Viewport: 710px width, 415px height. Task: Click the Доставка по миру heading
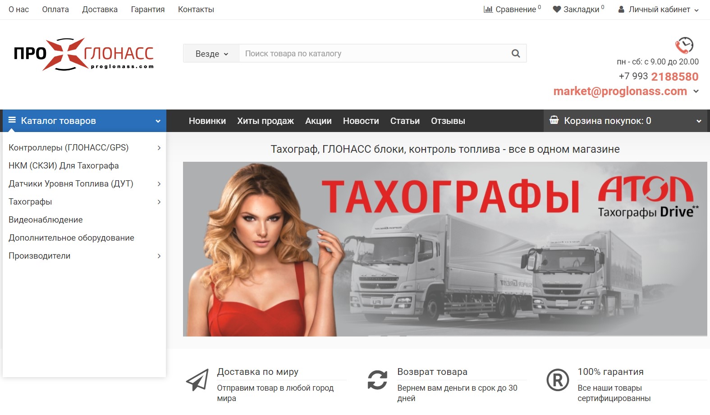pos(258,372)
